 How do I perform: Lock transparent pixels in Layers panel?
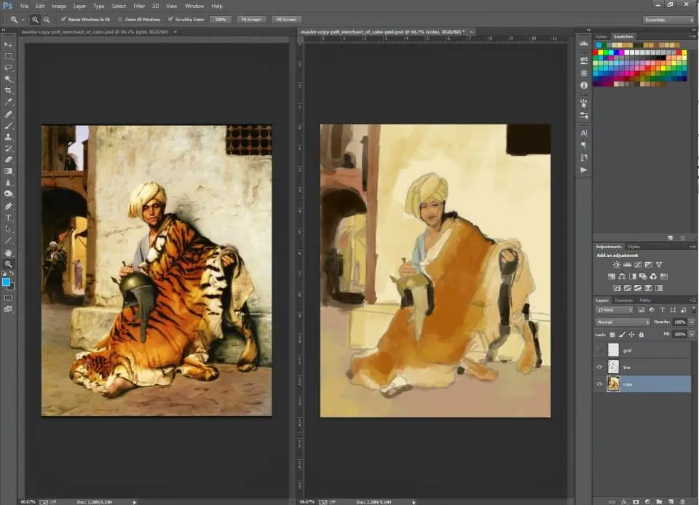point(612,335)
